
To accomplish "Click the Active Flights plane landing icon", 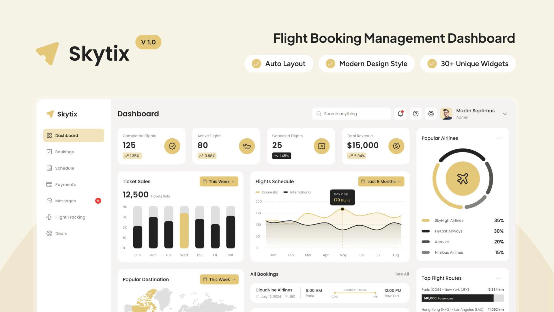I will click(x=247, y=146).
